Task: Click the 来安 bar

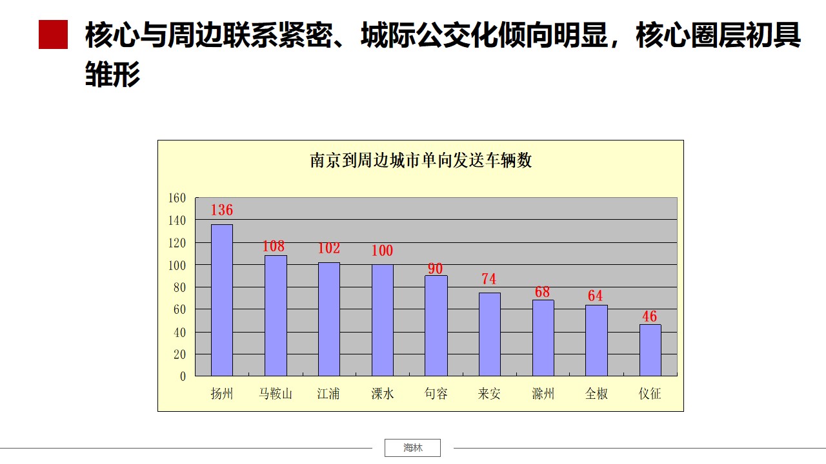Action: coord(489,334)
